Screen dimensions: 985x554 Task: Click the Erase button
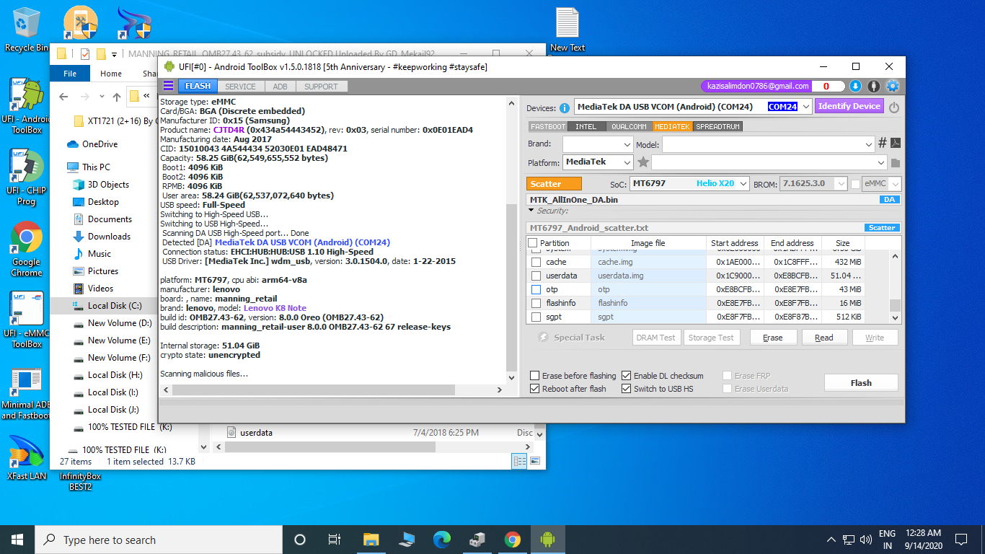773,338
